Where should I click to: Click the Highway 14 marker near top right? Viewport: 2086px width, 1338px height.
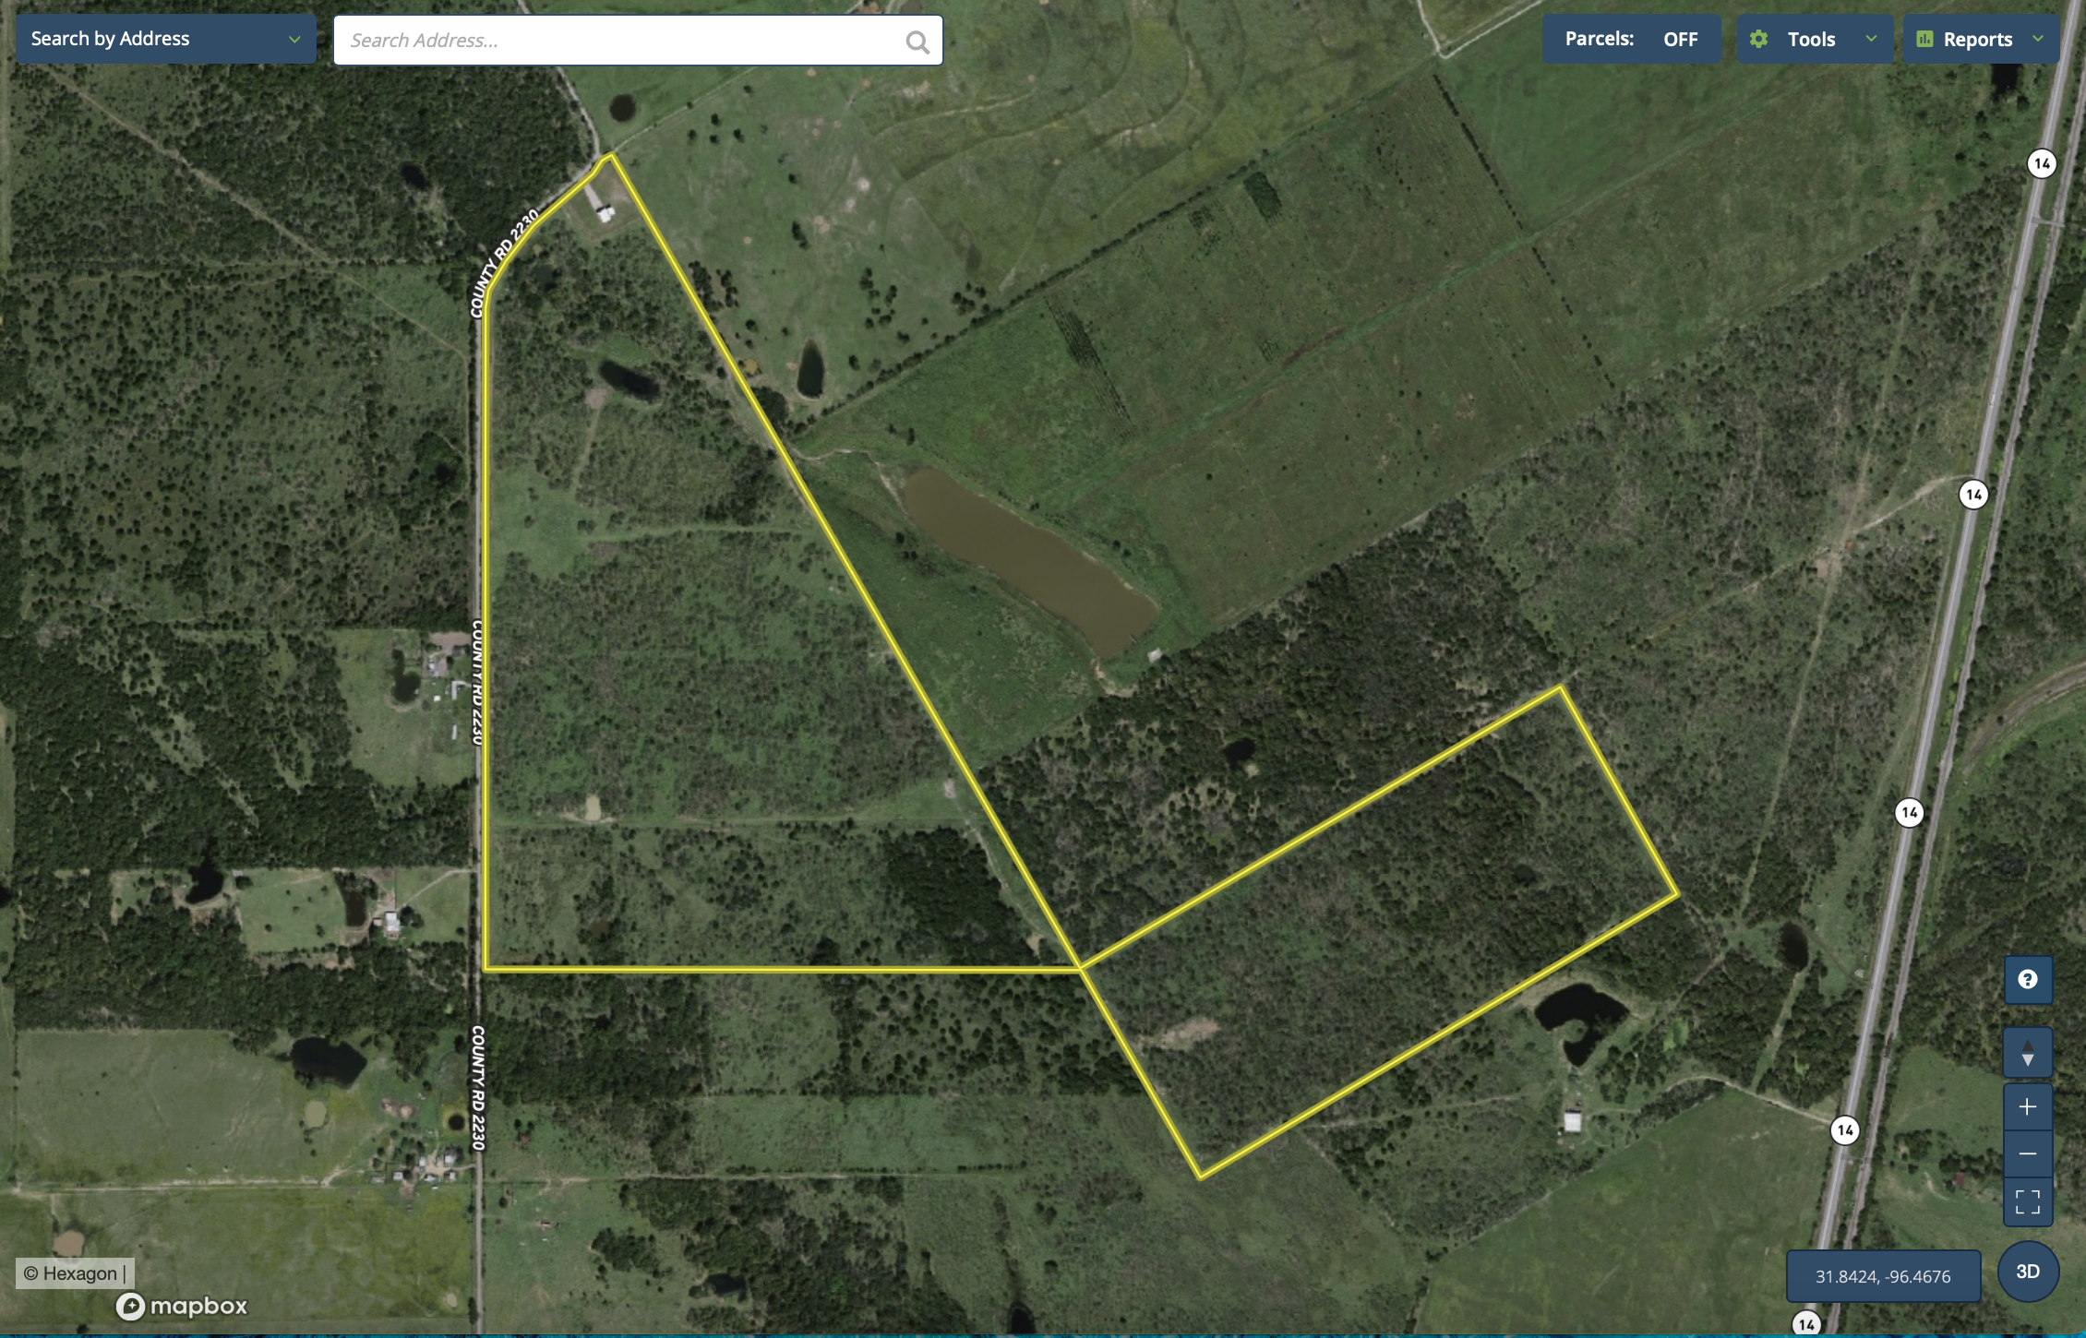click(x=2042, y=164)
